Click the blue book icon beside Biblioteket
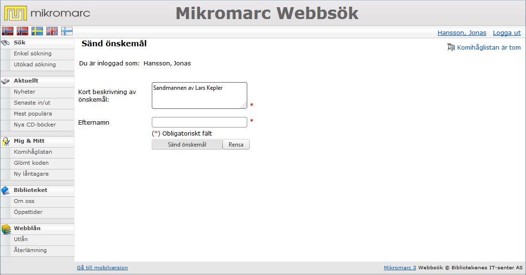526x275 pixels. click(5, 190)
